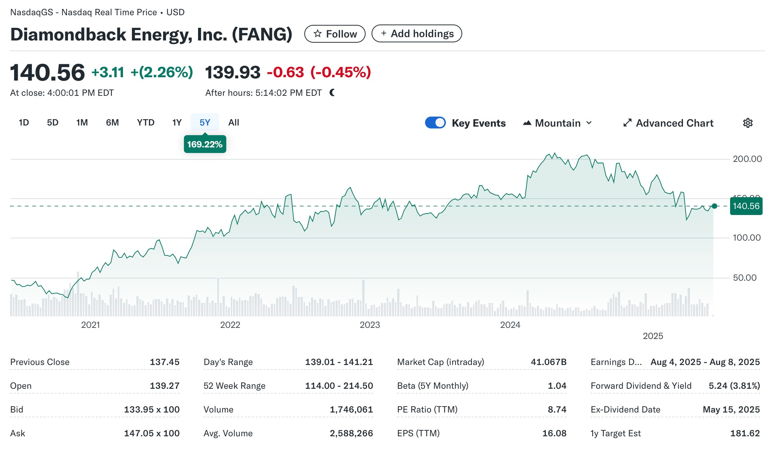Click the 1y Target Est value 181.62
781x453 pixels.
[745, 433]
